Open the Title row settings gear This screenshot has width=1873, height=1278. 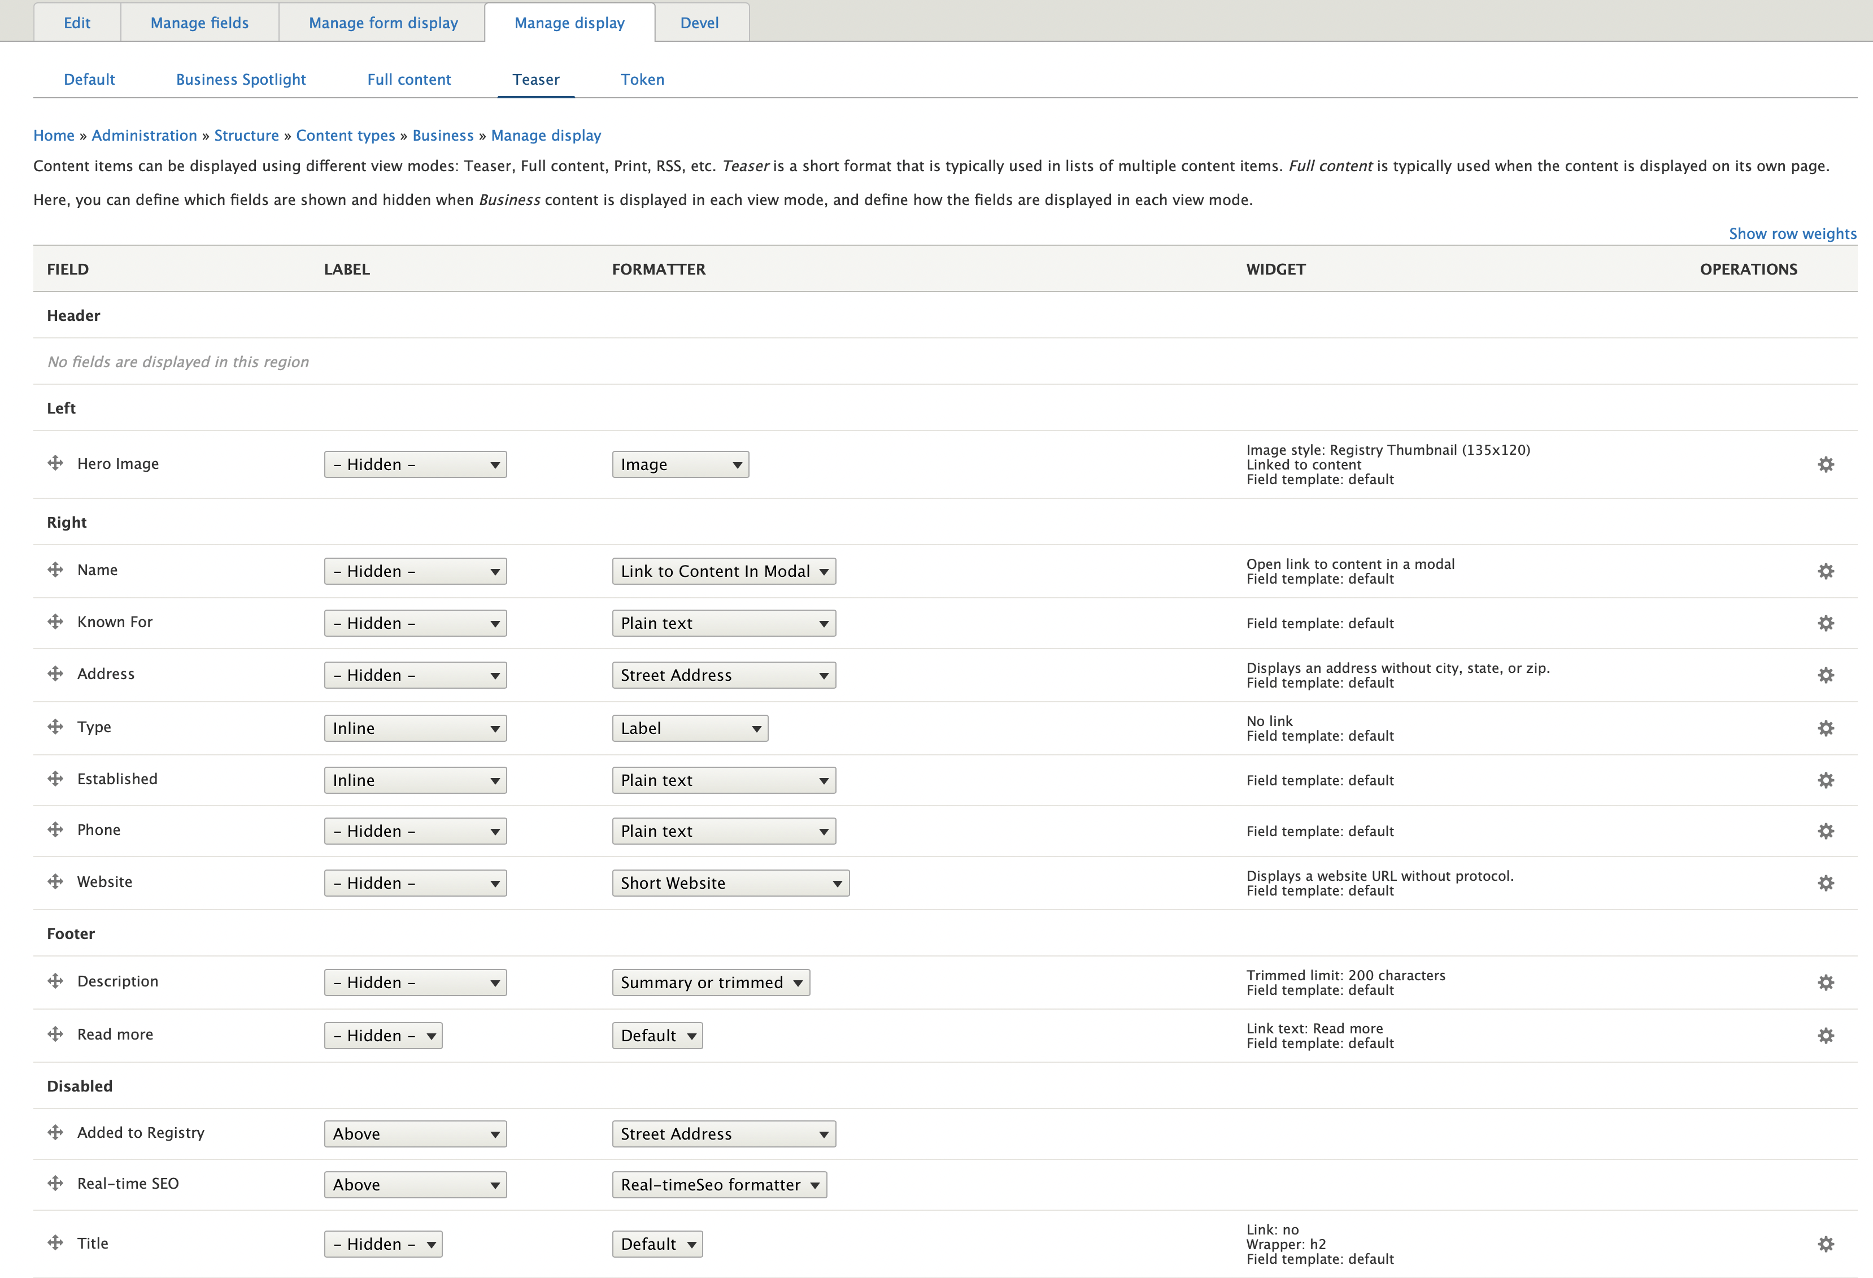point(1826,1244)
